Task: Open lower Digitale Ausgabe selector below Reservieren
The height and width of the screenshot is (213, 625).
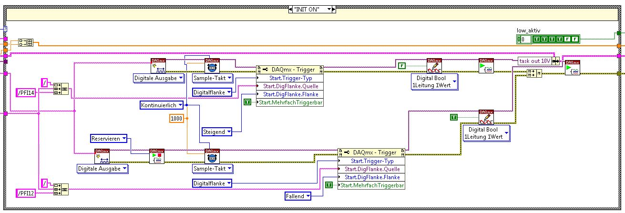Action: click(102, 168)
